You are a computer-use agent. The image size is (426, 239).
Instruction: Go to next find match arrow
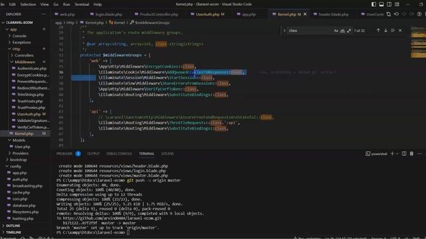tap(385, 31)
